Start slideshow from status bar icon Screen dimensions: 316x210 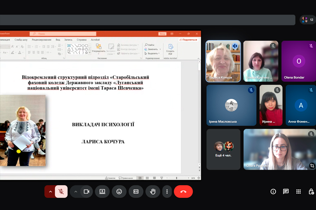(162, 178)
